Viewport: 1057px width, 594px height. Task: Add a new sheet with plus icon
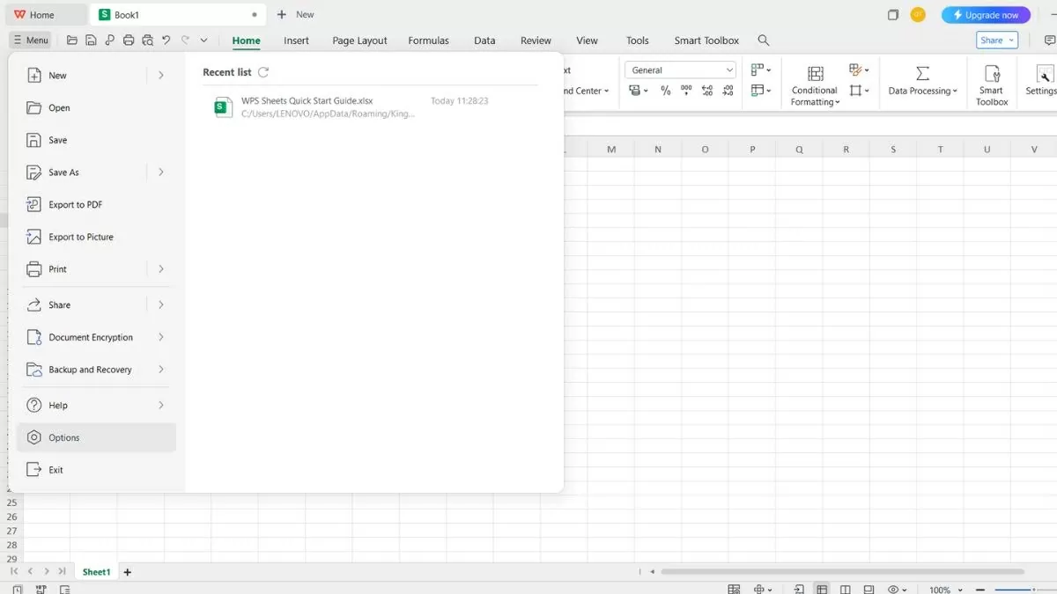(128, 572)
